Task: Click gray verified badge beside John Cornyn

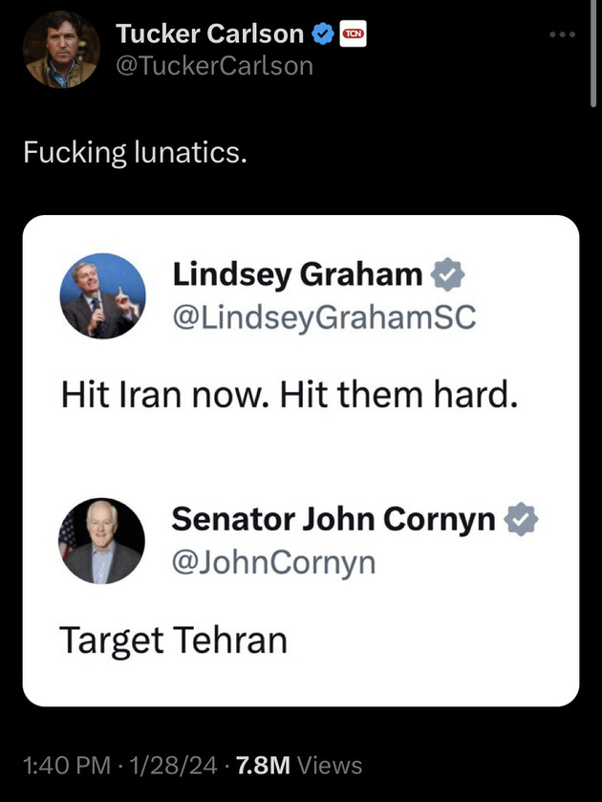Action: (x=521, y=519)
